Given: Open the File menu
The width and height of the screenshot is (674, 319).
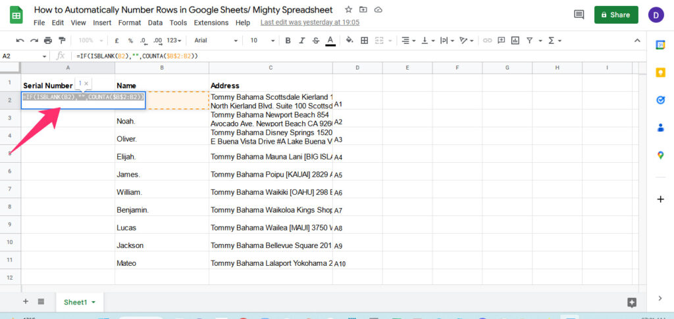Looking at the screenshot, I should [39, 23].
